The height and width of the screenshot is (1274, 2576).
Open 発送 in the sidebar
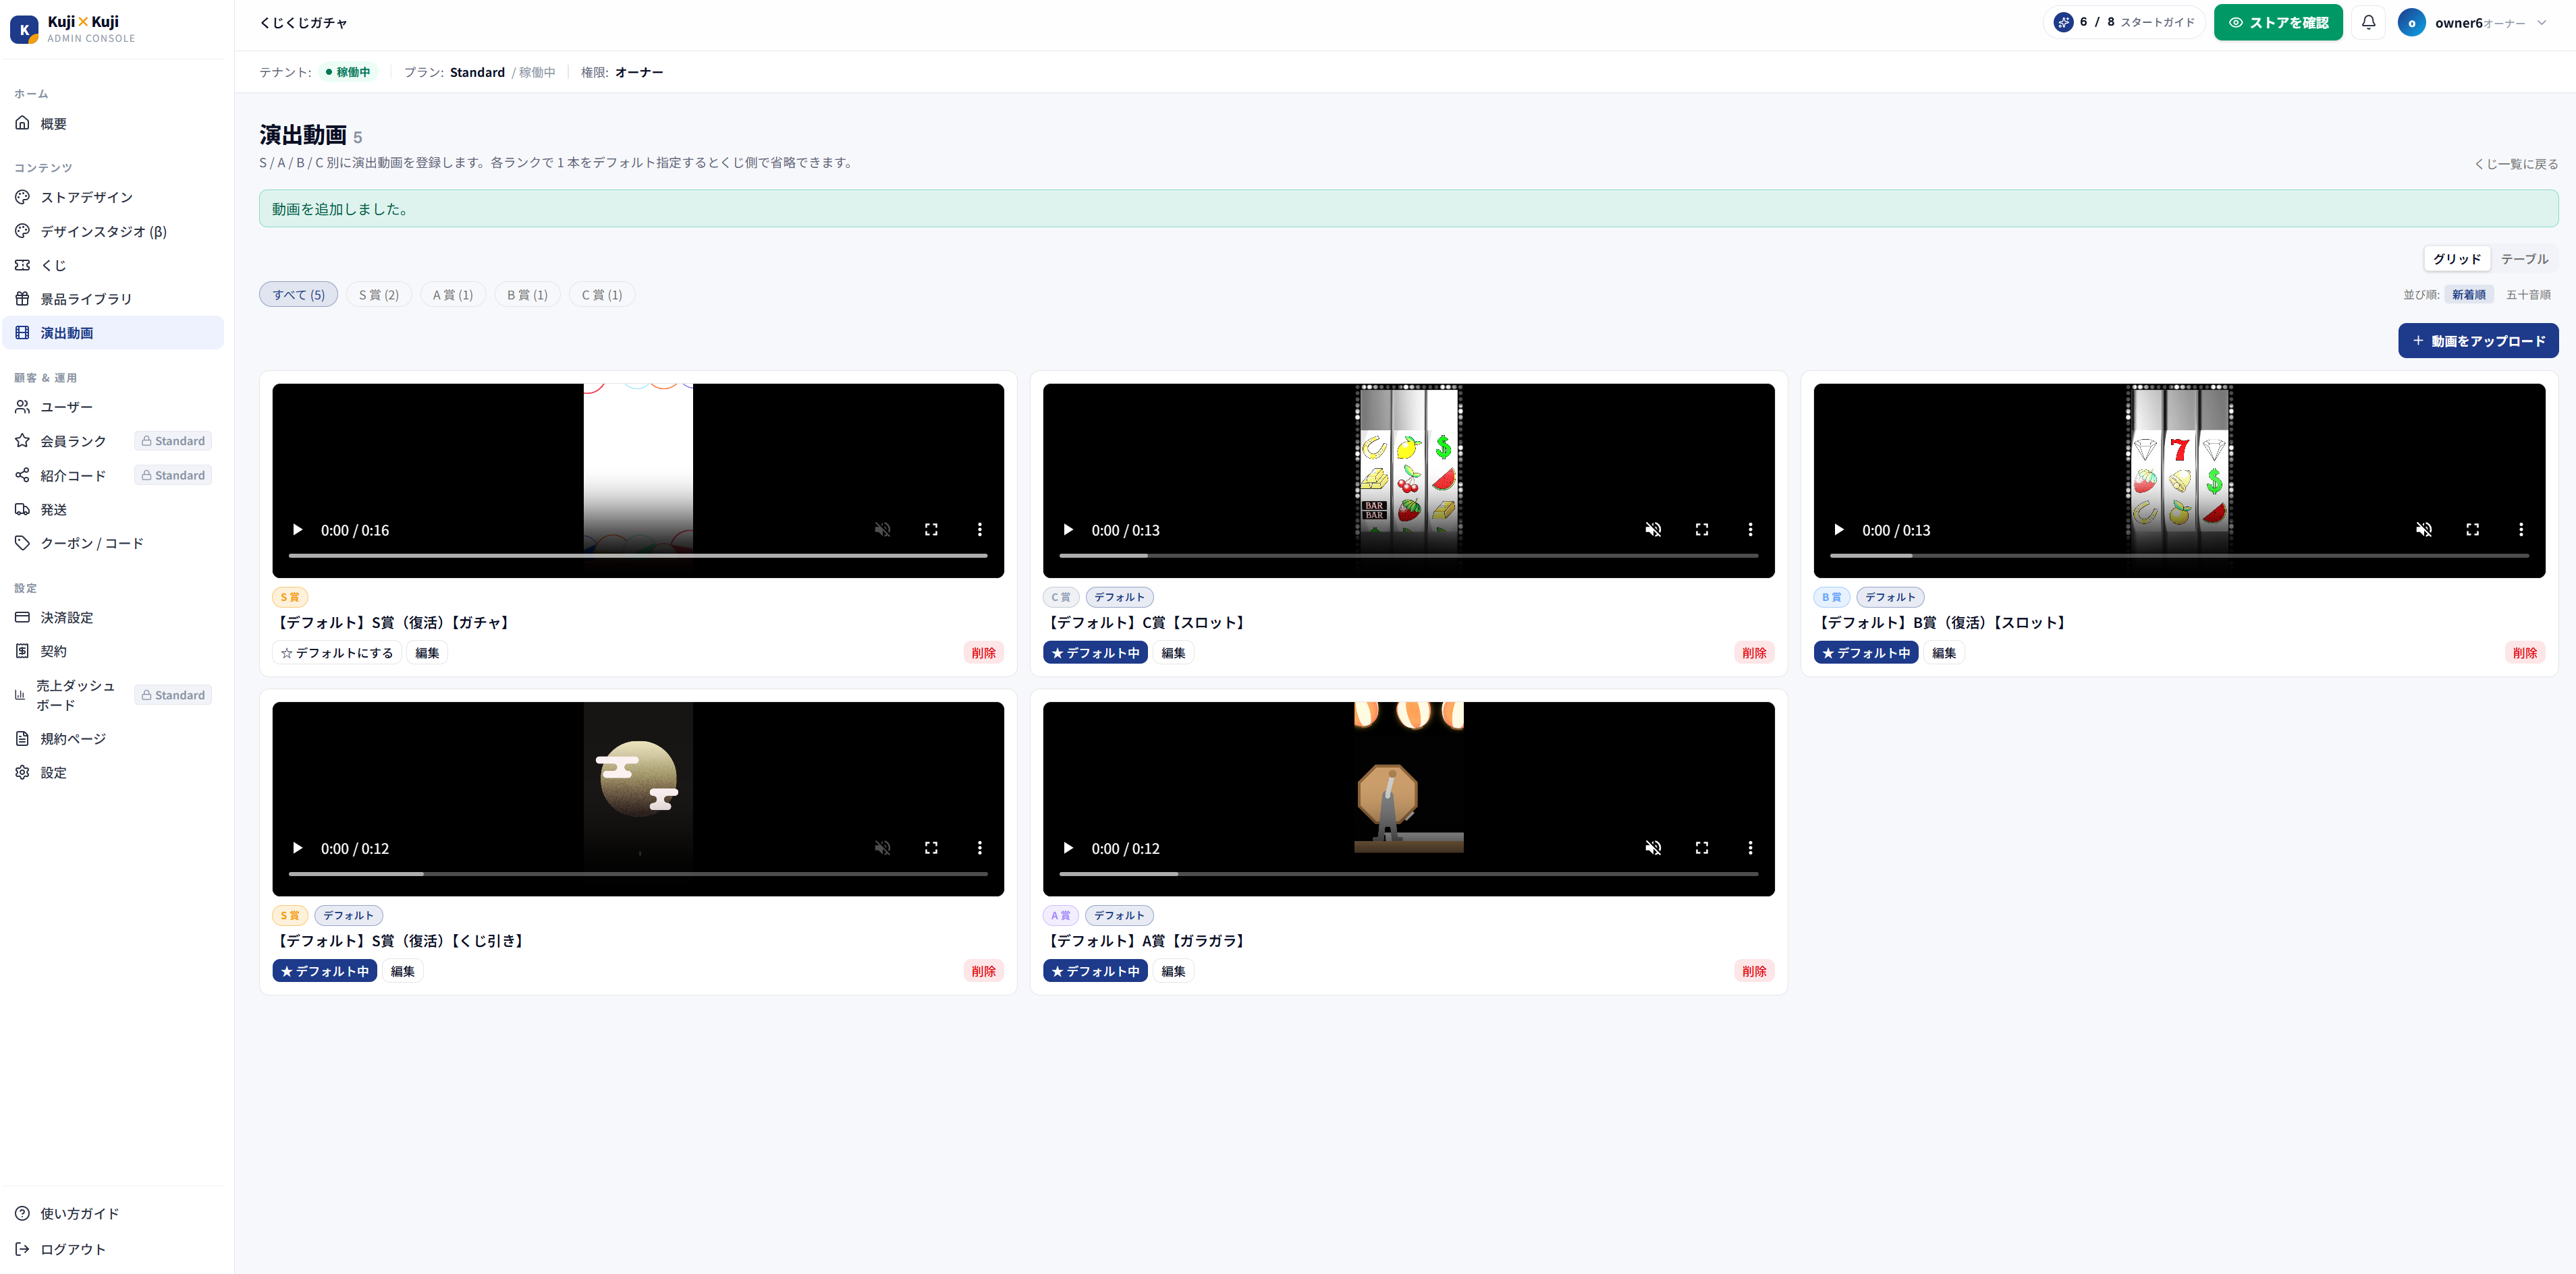(113, 510)
